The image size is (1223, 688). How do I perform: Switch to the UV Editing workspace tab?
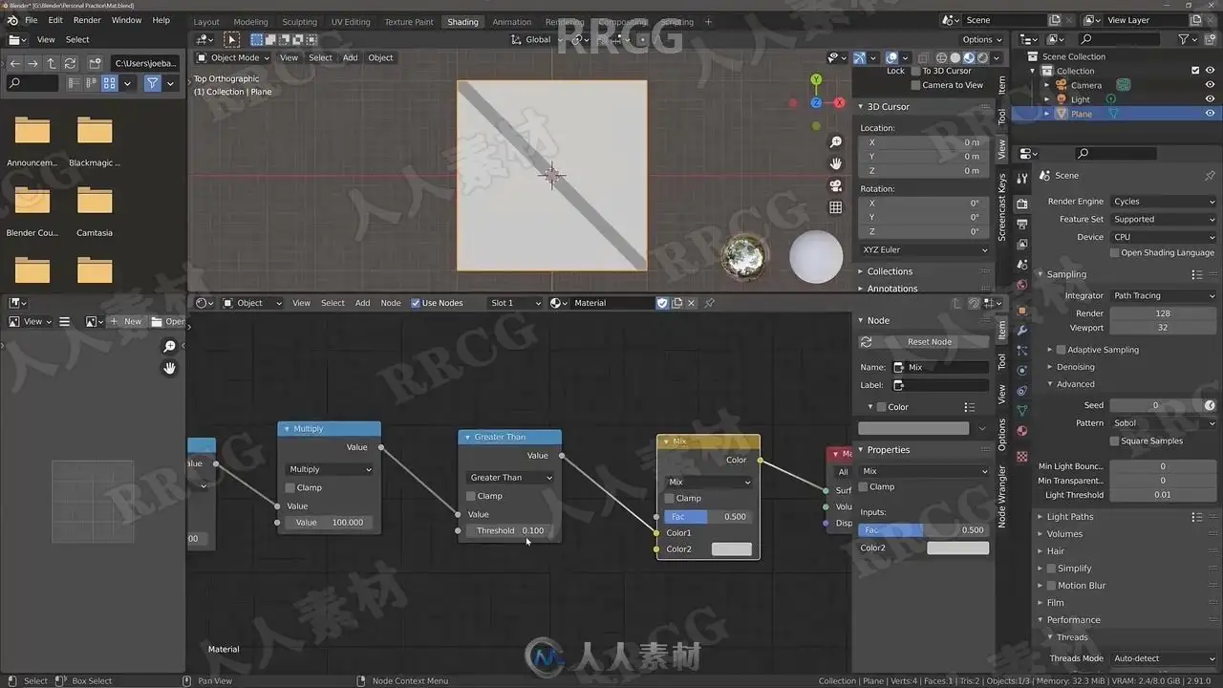tap(351, 21)
